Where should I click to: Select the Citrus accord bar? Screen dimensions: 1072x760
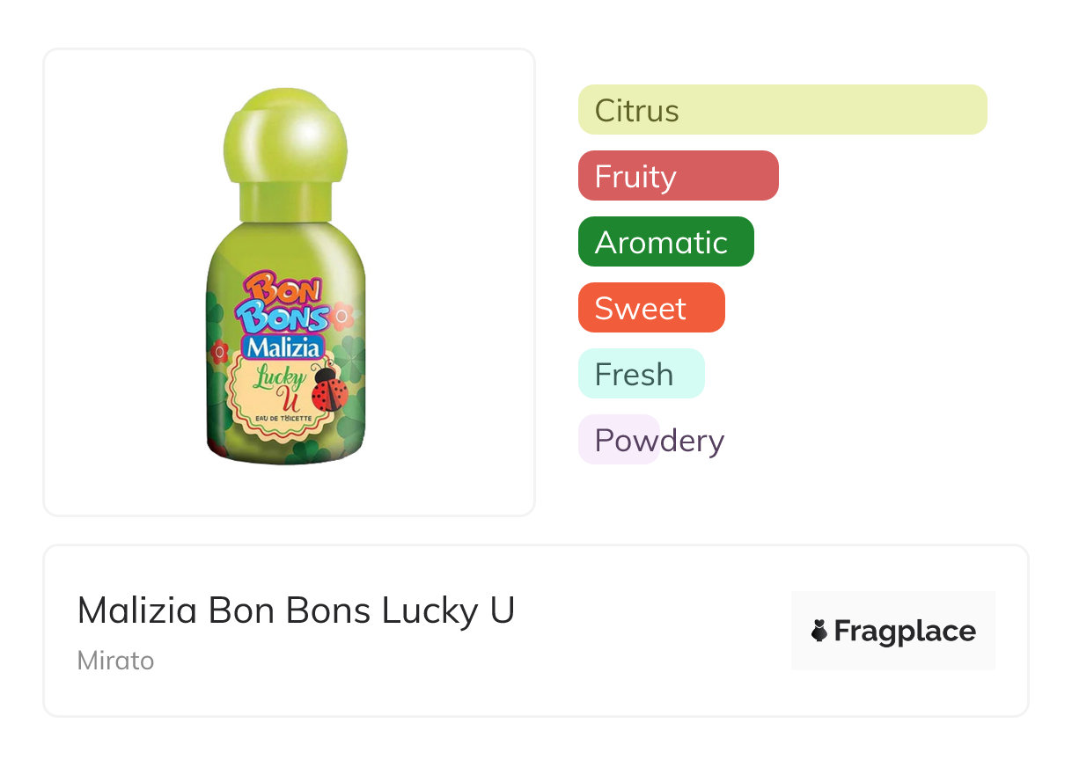(782, 110)
